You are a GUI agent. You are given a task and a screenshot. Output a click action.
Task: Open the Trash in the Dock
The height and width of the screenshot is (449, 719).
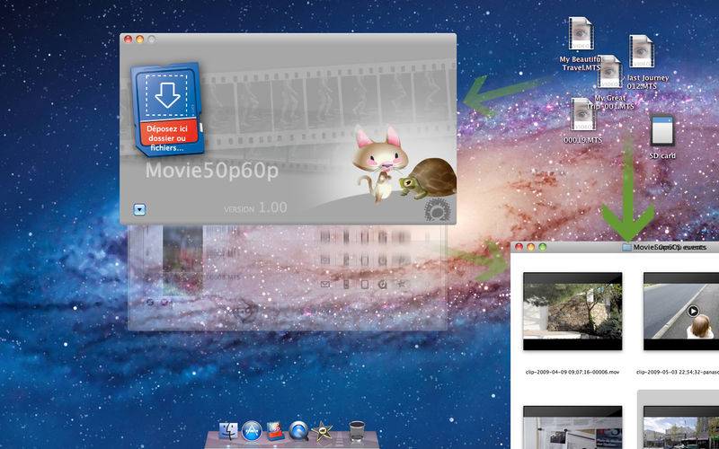pos(357,431)
